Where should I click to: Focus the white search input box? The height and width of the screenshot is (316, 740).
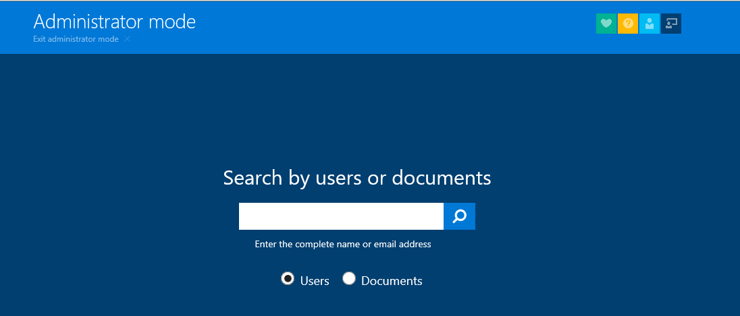pos(341,216)
